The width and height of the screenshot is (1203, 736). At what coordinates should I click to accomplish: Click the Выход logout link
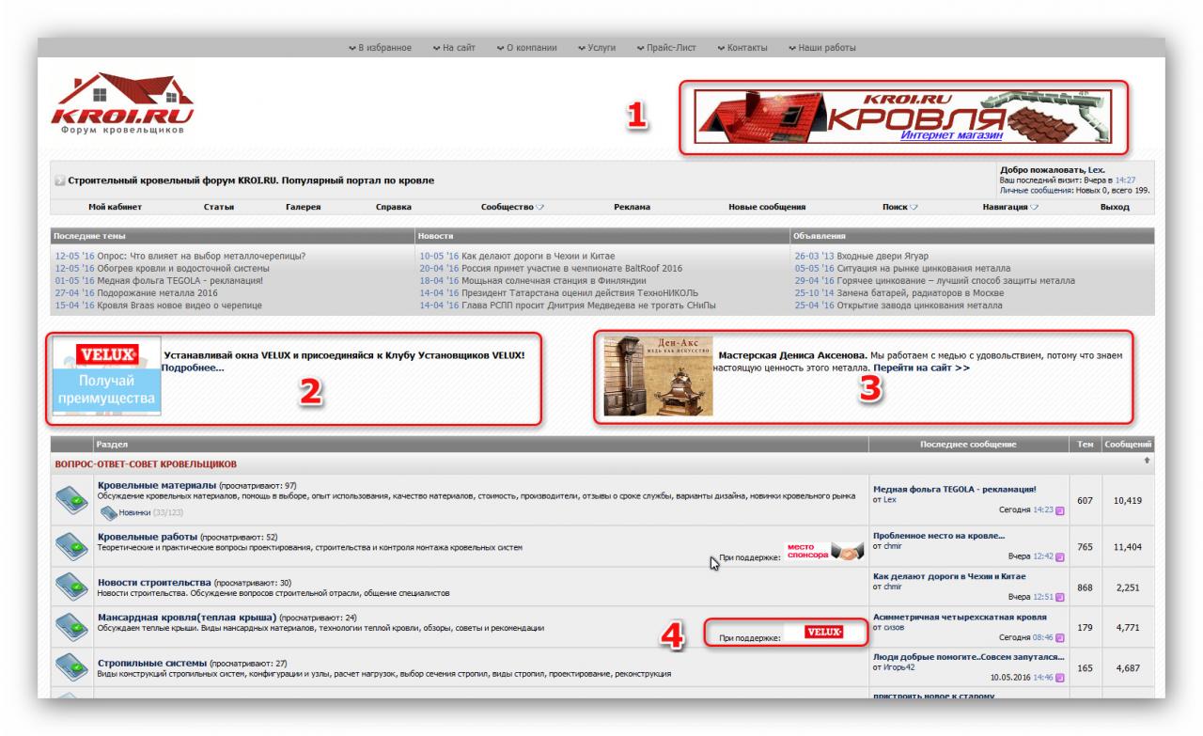tap(1115, 207)
